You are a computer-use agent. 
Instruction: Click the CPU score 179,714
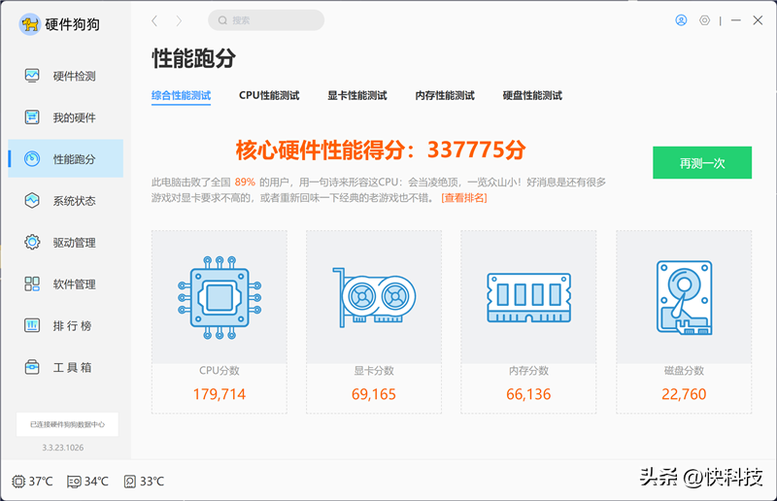[x=220, y=394]
